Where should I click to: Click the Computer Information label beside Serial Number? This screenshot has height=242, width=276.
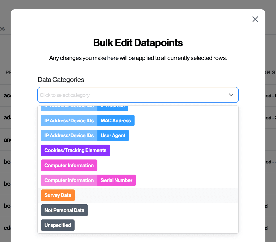(x=69, y=180)
